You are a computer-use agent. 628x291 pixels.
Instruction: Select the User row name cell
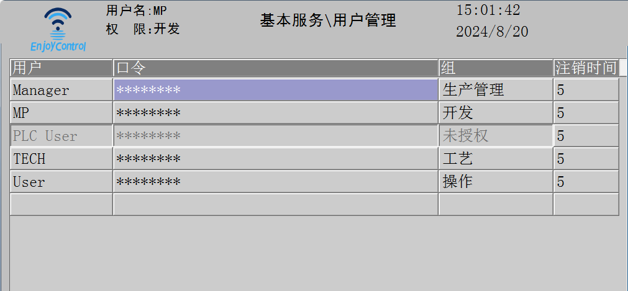pyautogui.click(x=61, y=182)
